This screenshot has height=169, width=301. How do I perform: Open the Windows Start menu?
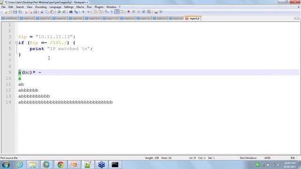6,165
